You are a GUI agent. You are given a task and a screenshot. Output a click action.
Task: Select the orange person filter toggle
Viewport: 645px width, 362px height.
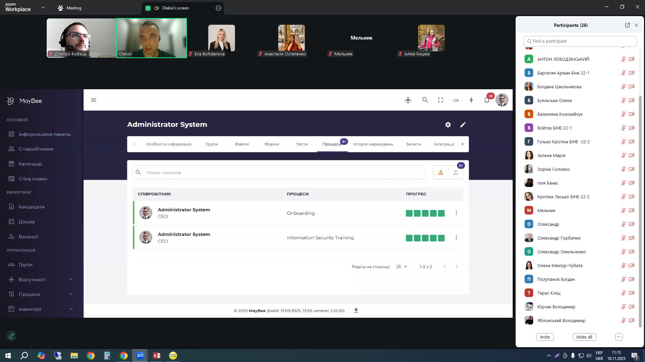coord(441,172)
